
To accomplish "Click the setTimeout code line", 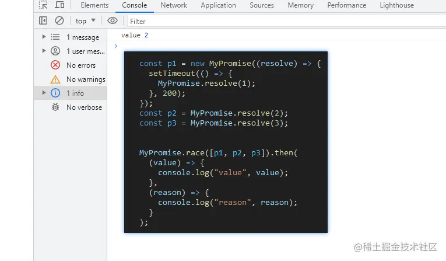I will [x=191, y=74].
